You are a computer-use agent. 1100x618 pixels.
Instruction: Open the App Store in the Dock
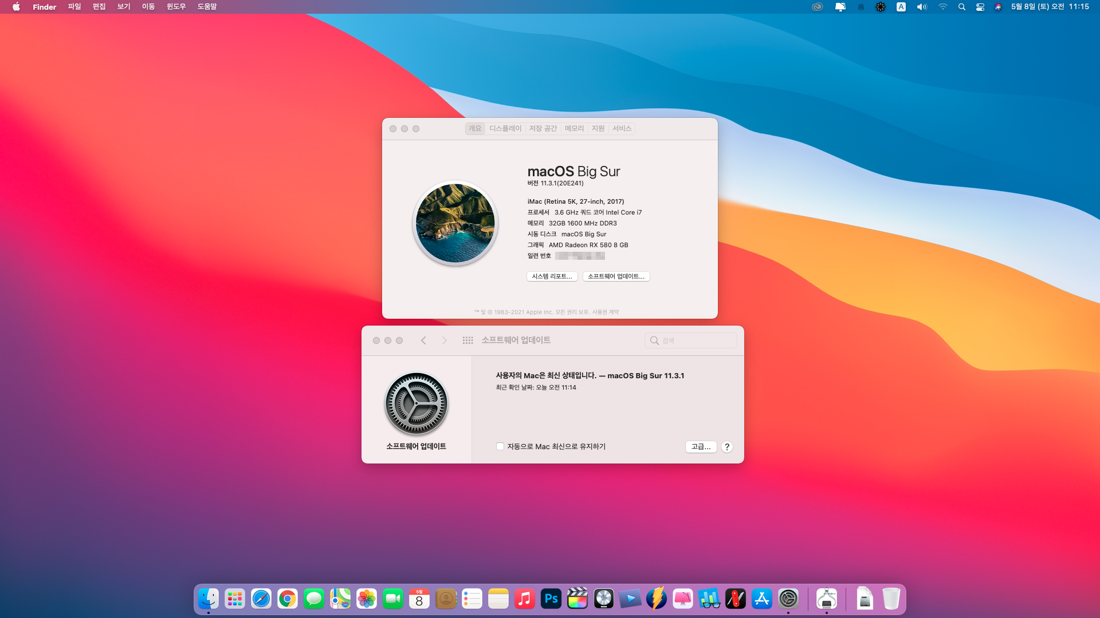tap(762, 599)
